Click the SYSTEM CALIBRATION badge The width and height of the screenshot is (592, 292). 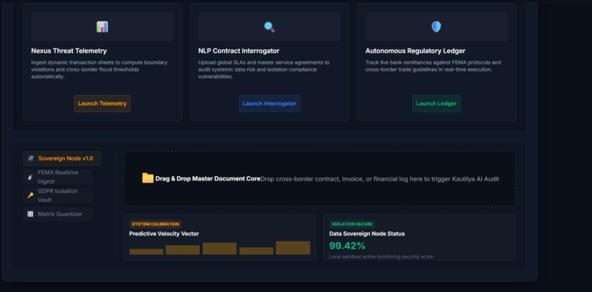(x=156, y=224)
